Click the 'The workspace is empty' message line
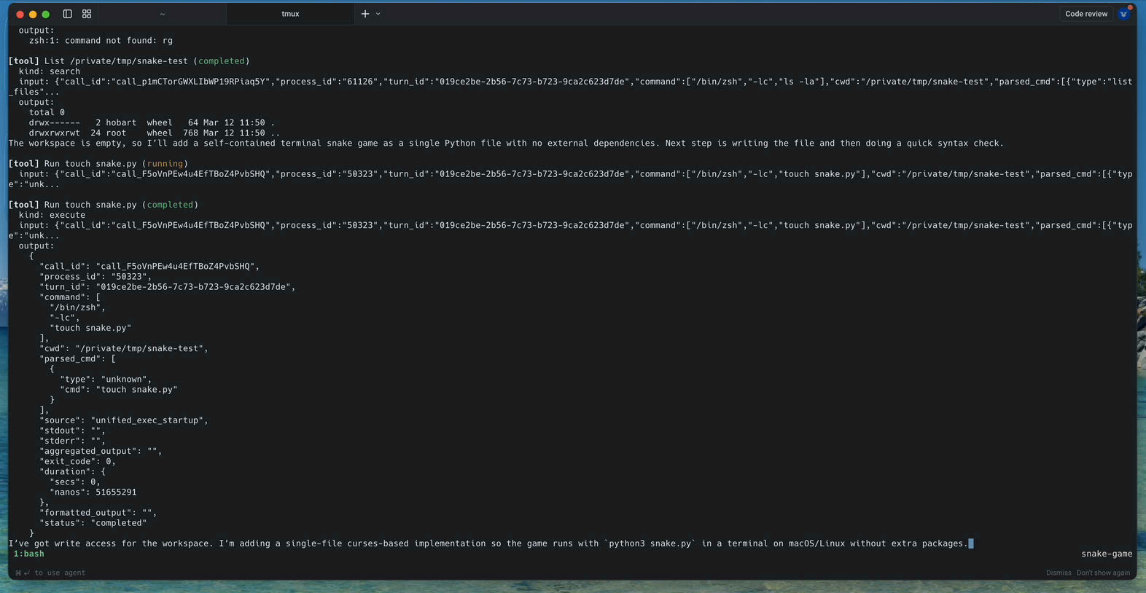 (506, 143)
